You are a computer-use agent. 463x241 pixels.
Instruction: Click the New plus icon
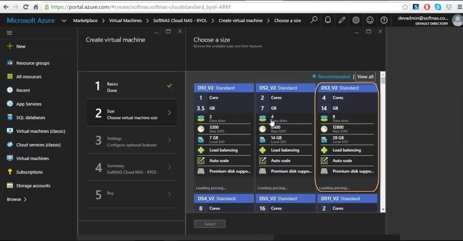[x=10, y=46]
